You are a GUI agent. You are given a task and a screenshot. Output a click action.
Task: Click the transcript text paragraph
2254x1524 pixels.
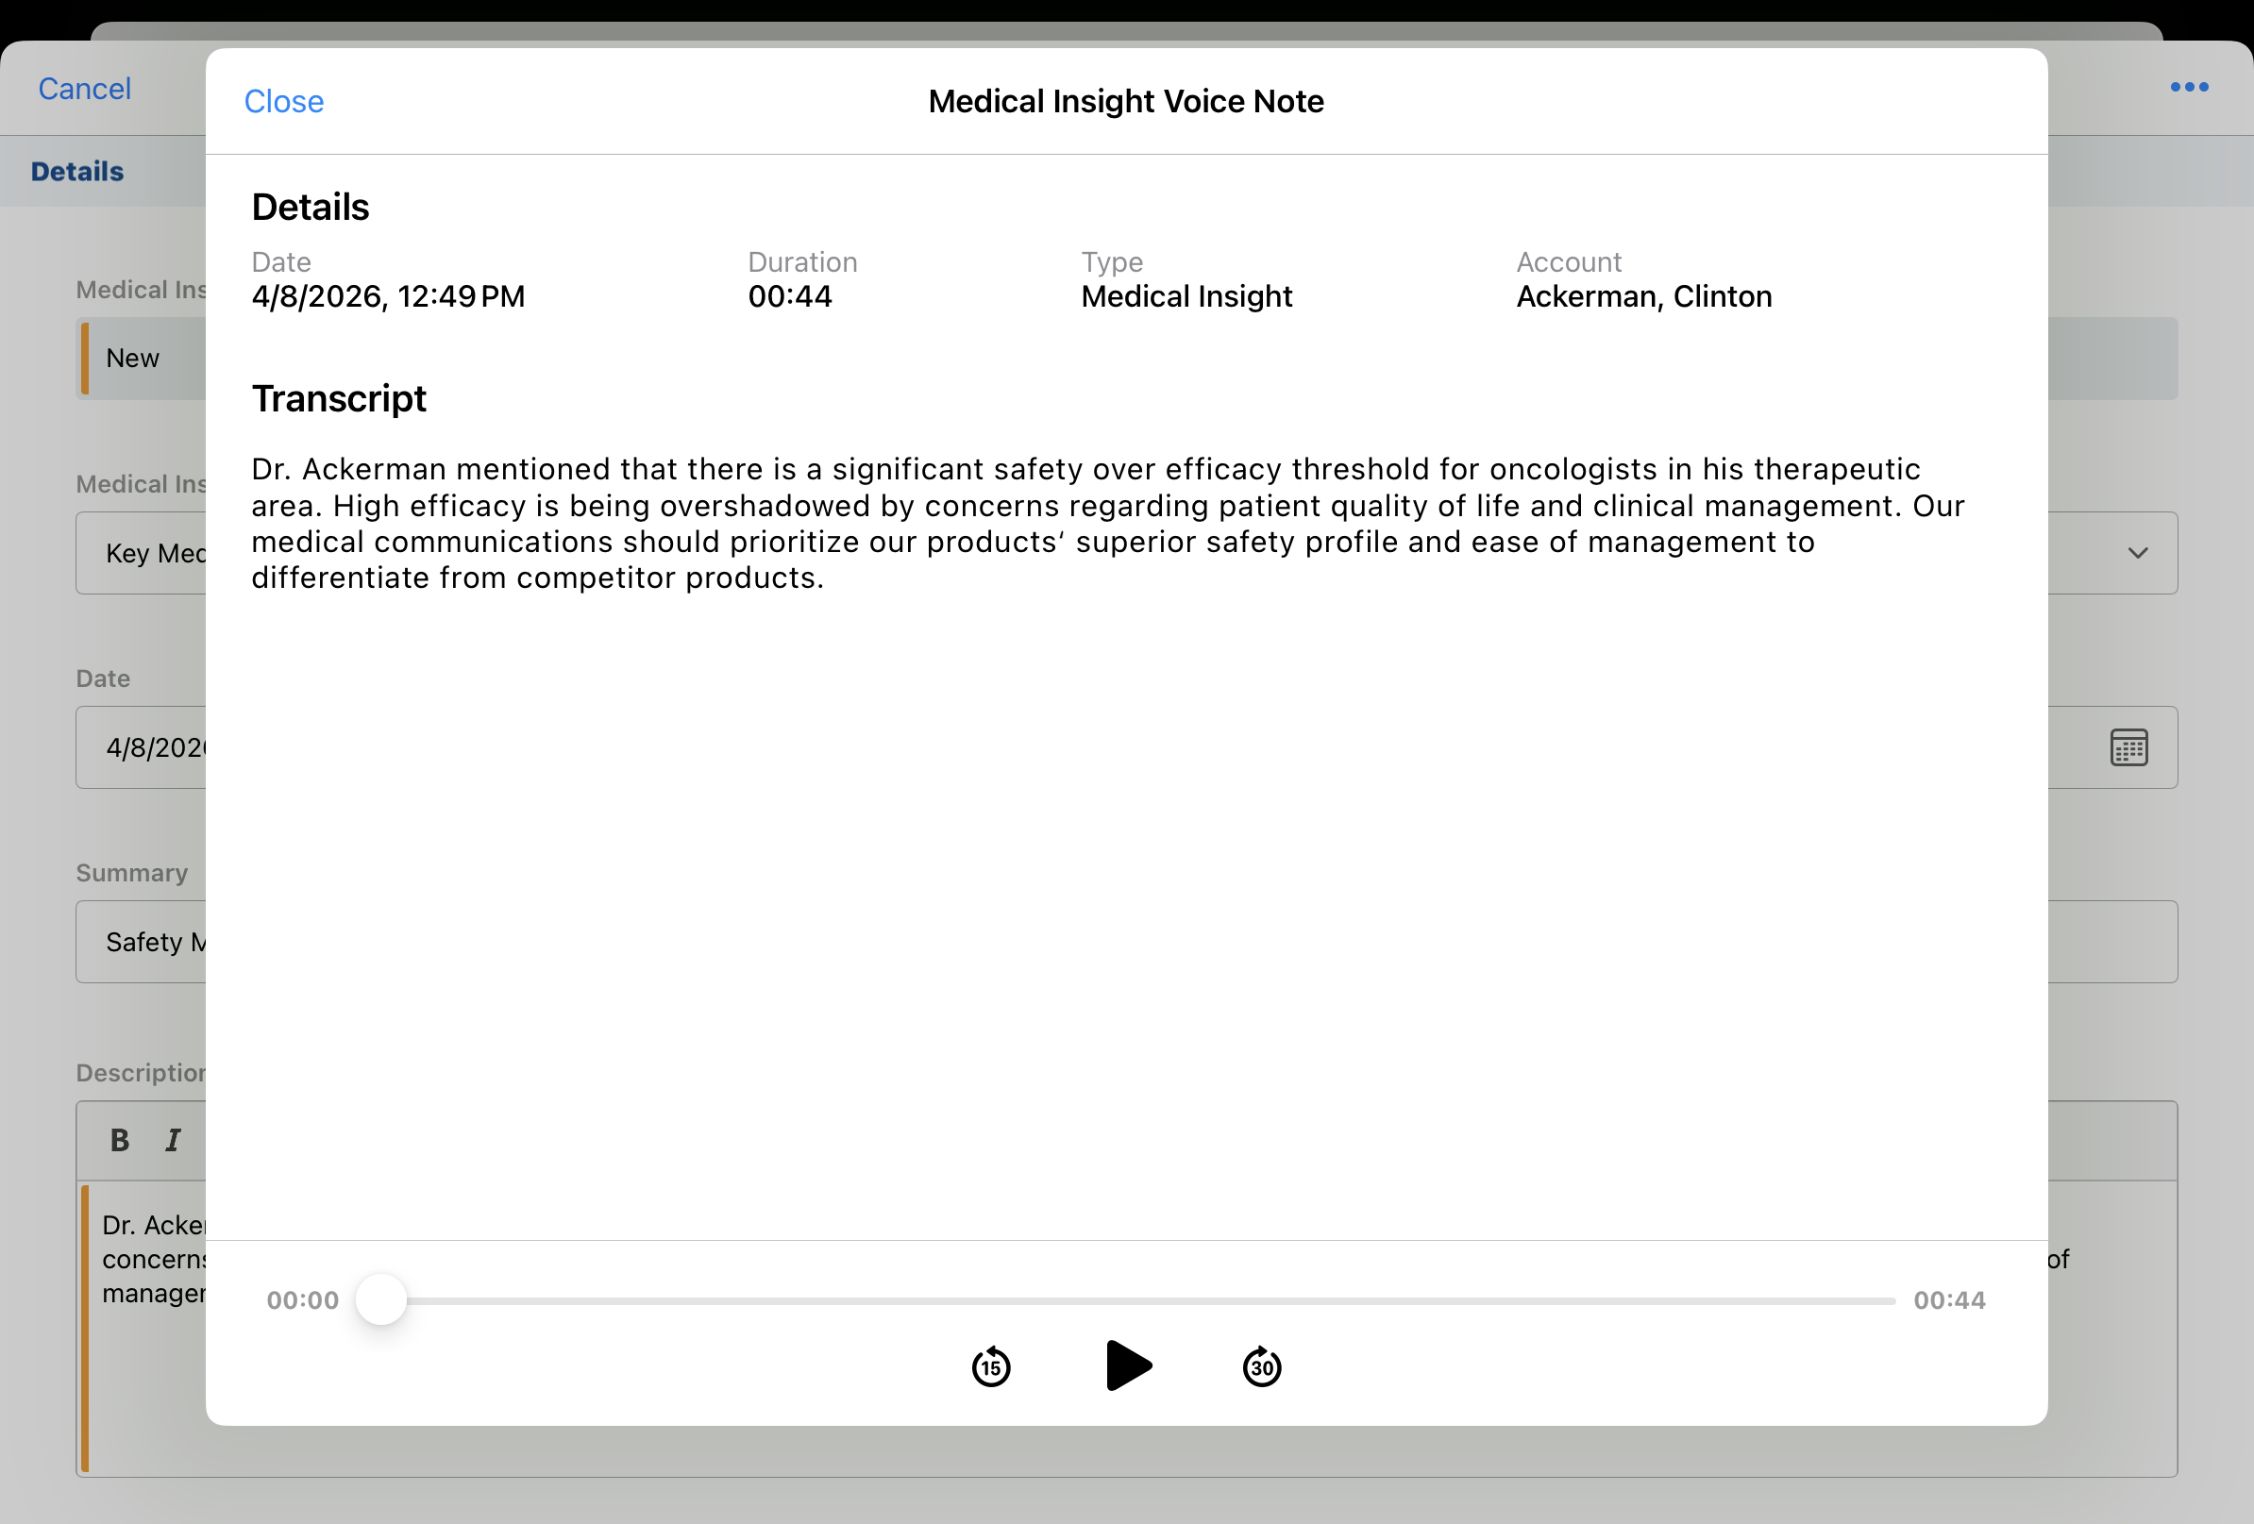(x=1105, y=524)
